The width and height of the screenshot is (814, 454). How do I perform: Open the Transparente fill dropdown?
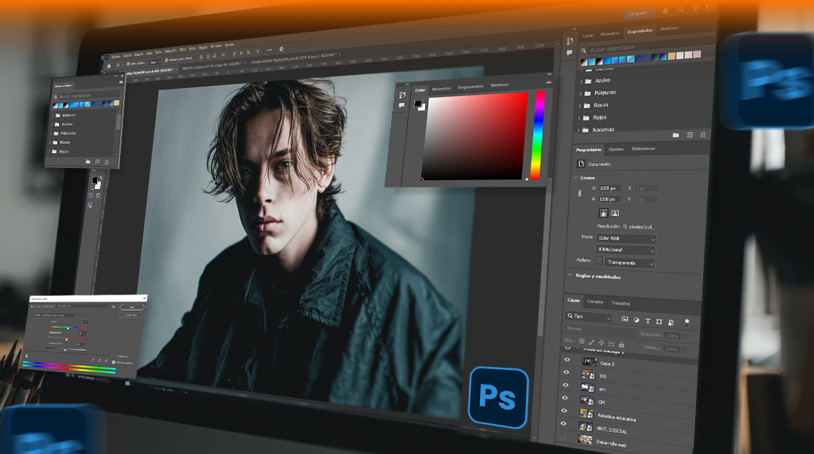[x=630, y=263]
